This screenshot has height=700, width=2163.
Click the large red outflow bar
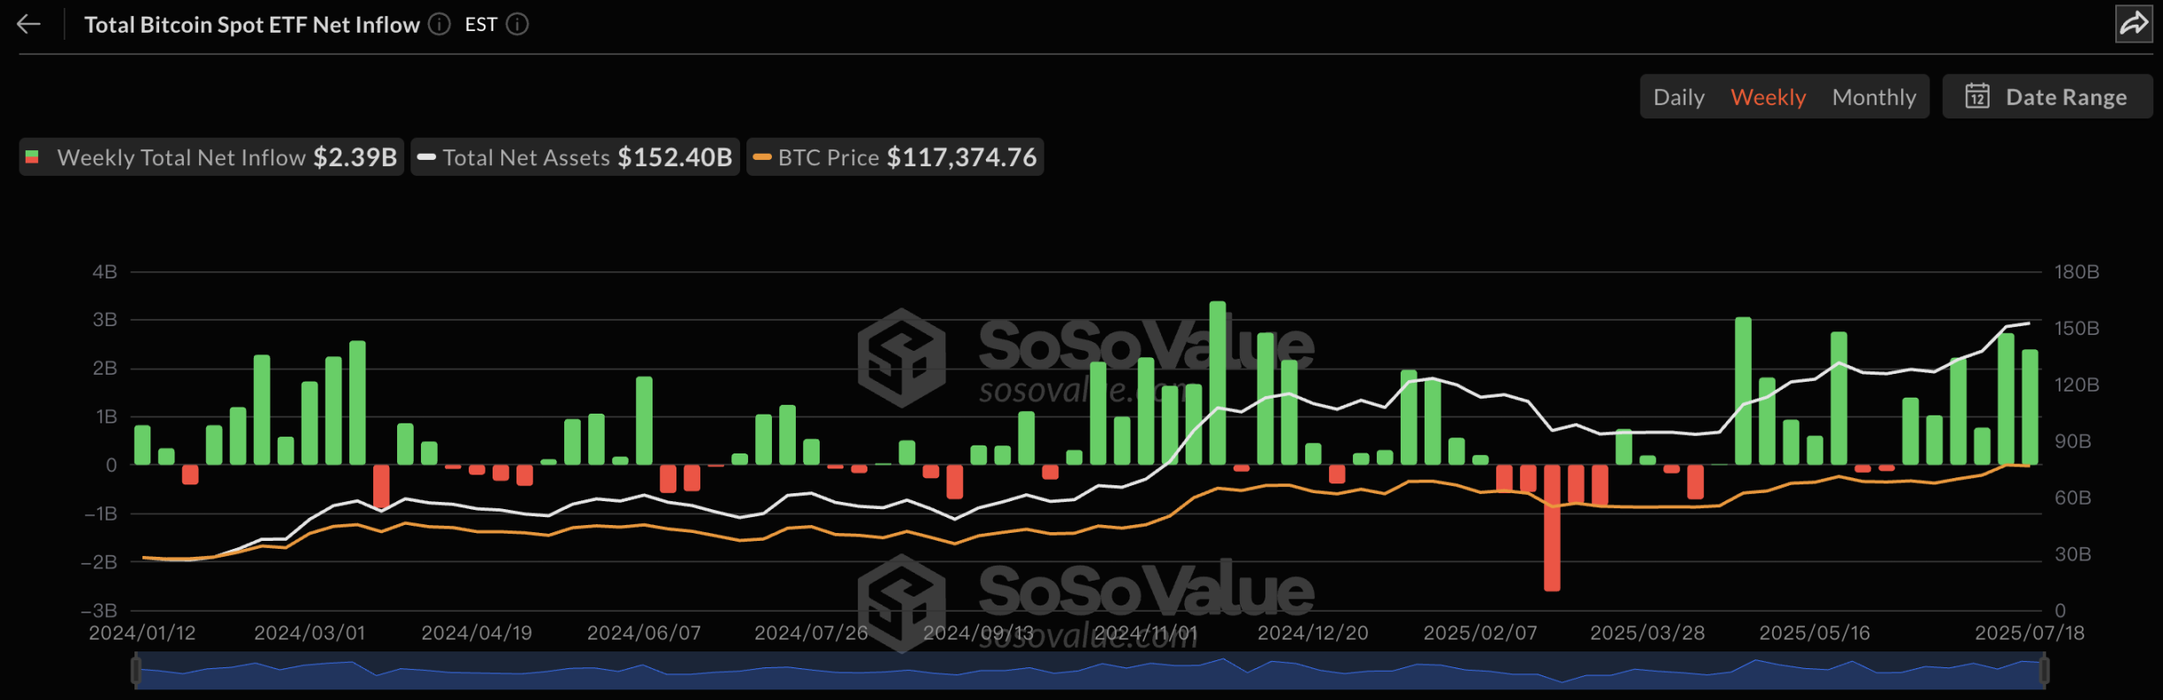[1552, 528]
